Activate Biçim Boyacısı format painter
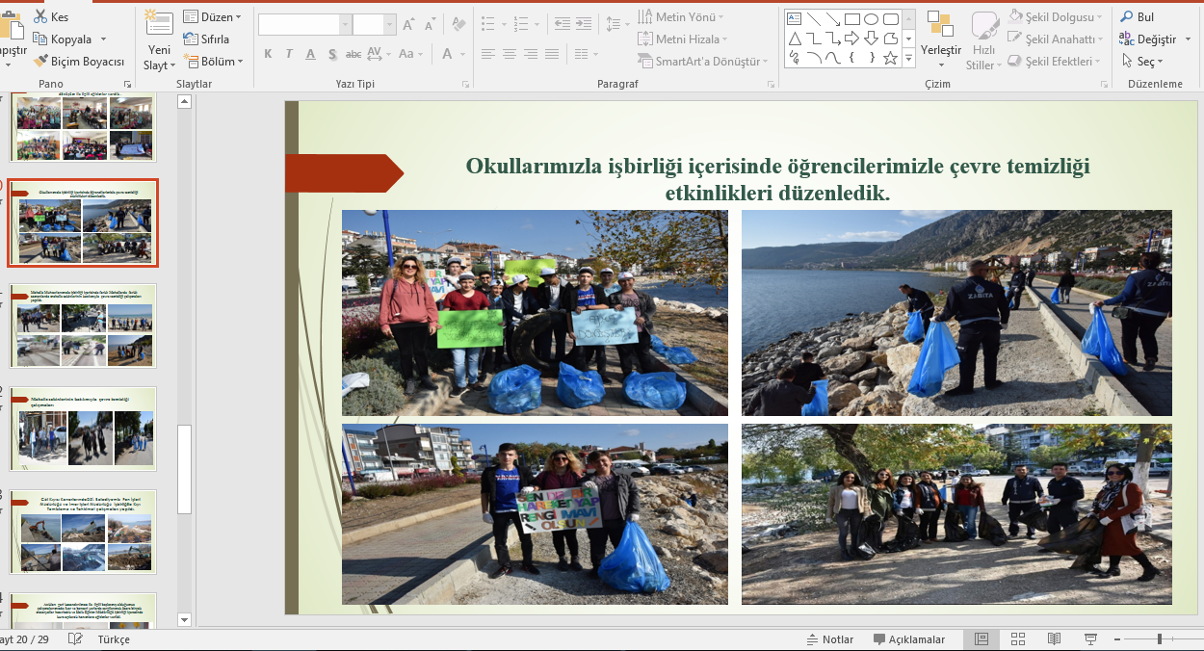This screenshot has width=1204, height=651. pyautogui.click(x=78, y=61)
